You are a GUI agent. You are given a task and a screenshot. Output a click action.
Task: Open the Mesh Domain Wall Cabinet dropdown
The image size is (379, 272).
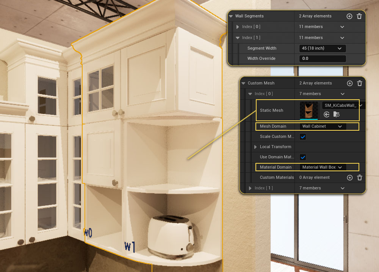point(322,127)
